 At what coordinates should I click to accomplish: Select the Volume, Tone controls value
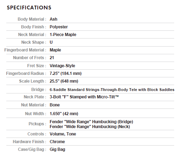[63, 134]
